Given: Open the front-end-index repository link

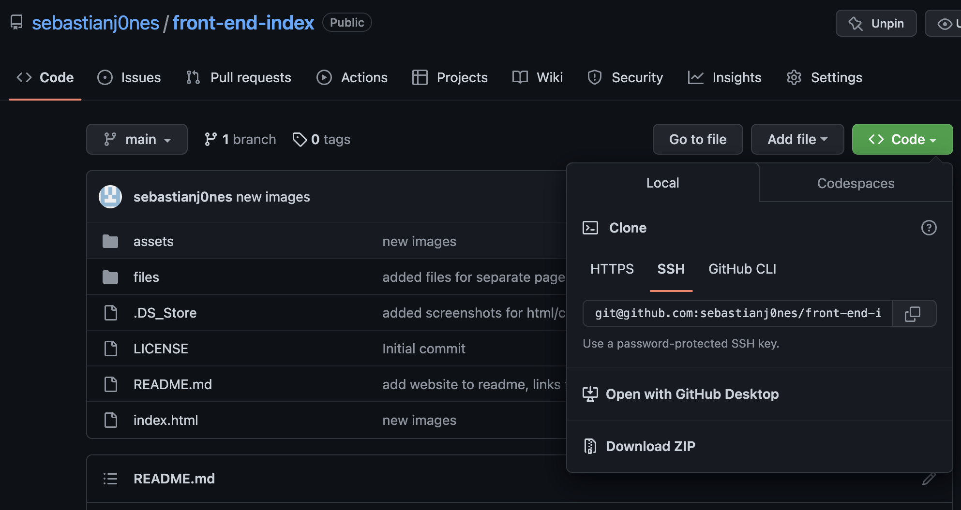Looking at the screenshot, I should pyautogui.click(x=243, y=23).
